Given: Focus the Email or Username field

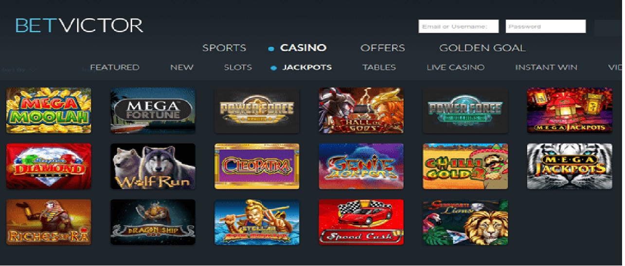Looking at the screenshot, I should (x=459, y=26).
